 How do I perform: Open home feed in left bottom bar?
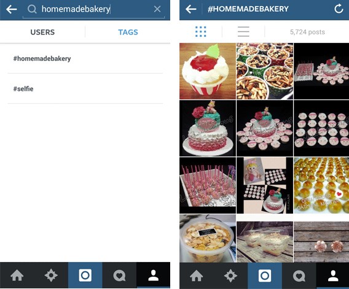click(17, 276)
